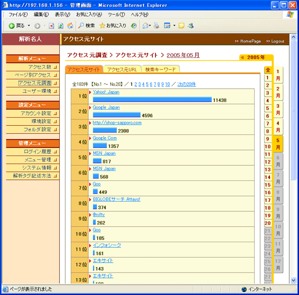Open 解析タグ記述方法 sidebar item
The image size is (299, 295).
click(x=32, y=176)
